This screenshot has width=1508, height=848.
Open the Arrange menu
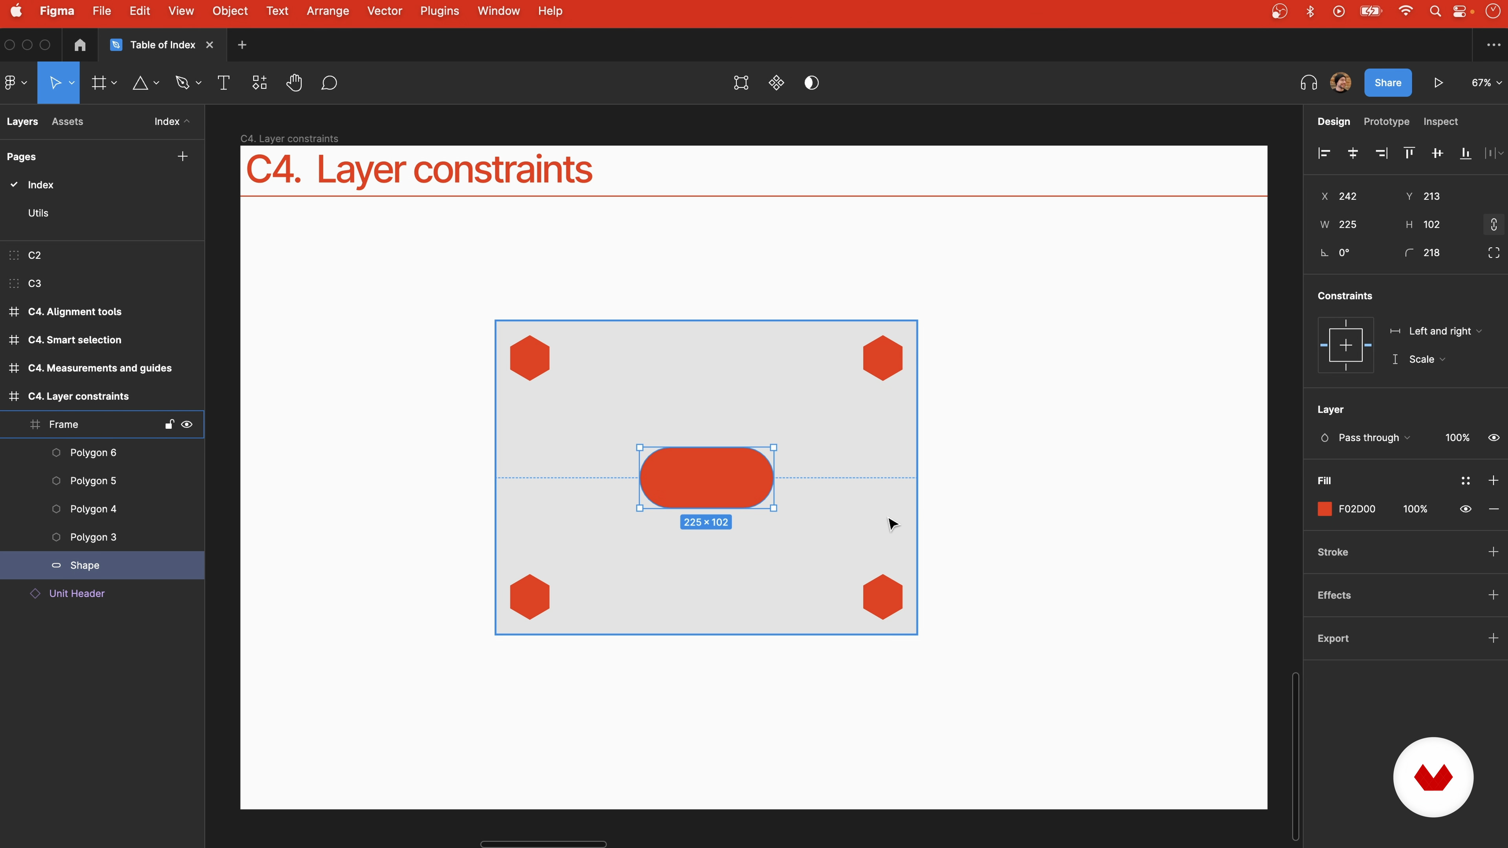[x=328, y=11]
